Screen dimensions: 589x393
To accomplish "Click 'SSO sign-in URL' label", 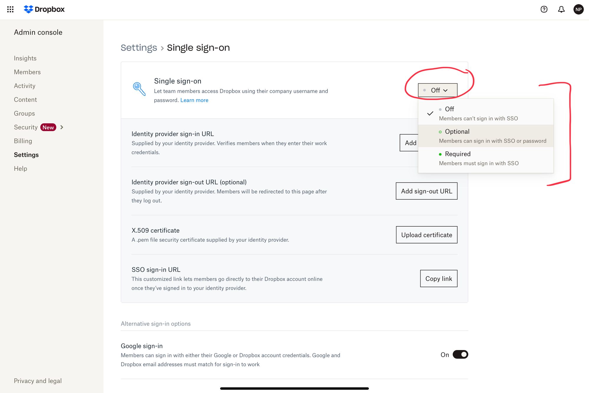I will pos(156,270).
